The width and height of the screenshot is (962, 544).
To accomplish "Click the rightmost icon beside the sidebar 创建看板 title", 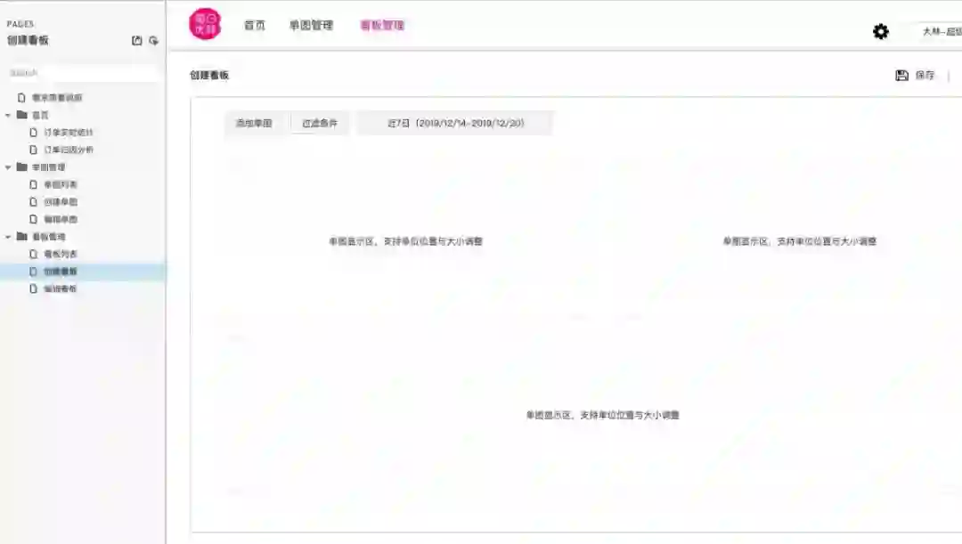I will [x=153, y=40].
